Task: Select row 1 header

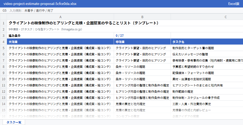Action: coord(3,23)
